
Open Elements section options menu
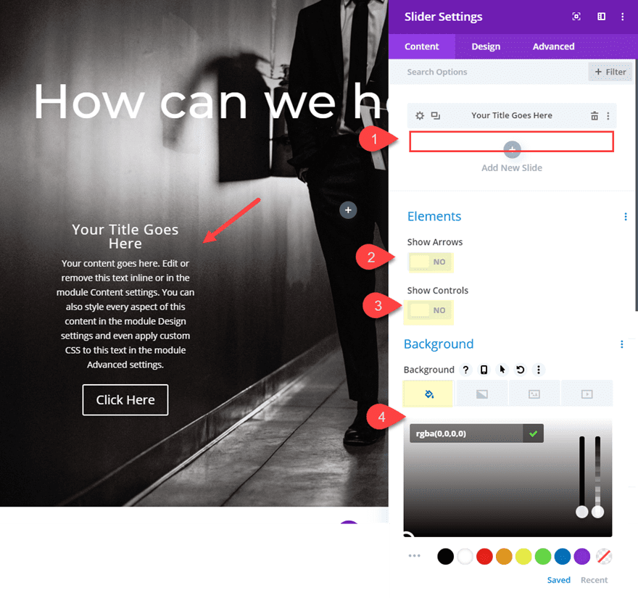(626, 217)
